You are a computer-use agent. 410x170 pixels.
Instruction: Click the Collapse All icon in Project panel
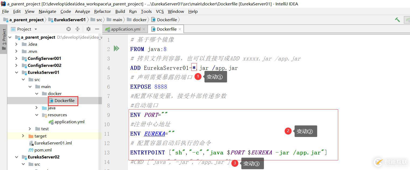click(x=77, y=29)
